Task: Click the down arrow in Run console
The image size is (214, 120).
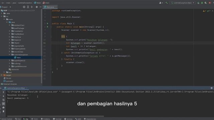Action: (4, 96)
